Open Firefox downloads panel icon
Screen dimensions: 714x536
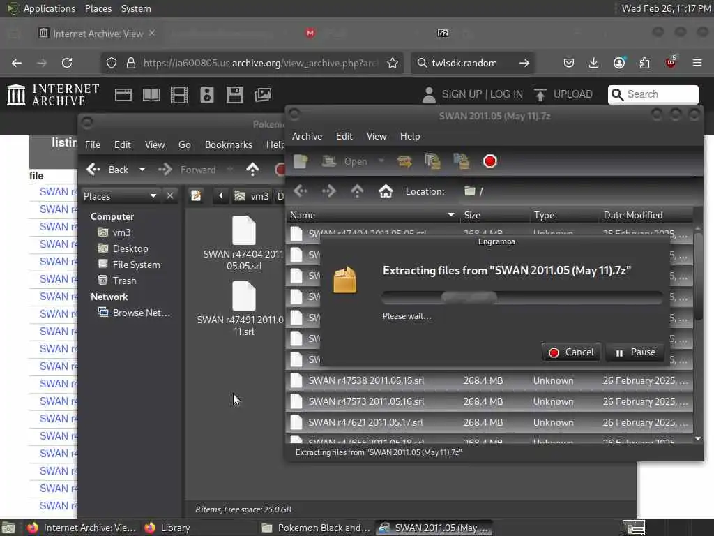point(593,63)
